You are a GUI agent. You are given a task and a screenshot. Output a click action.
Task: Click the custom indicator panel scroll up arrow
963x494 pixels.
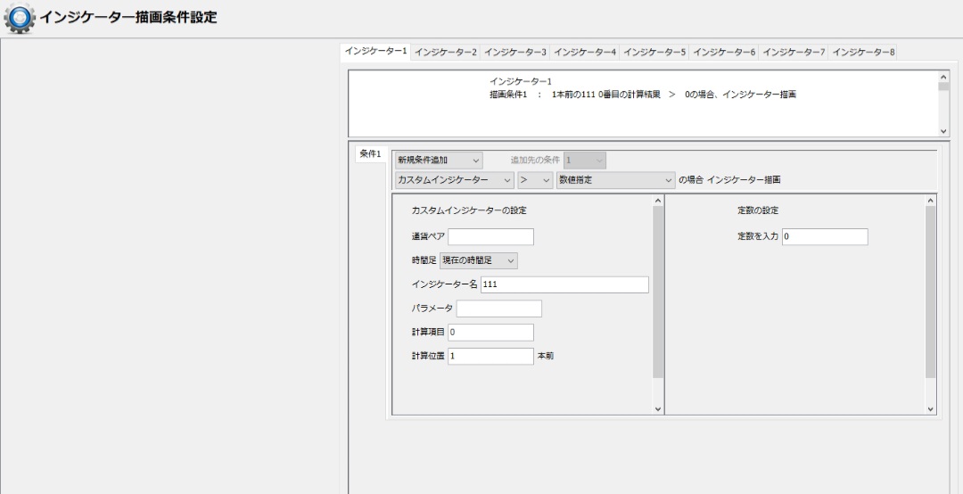(x=658, y=202)
